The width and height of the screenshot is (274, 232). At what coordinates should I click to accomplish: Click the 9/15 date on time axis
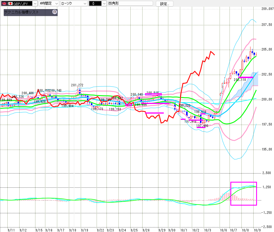pyautogui.click(x=39, y=229)
